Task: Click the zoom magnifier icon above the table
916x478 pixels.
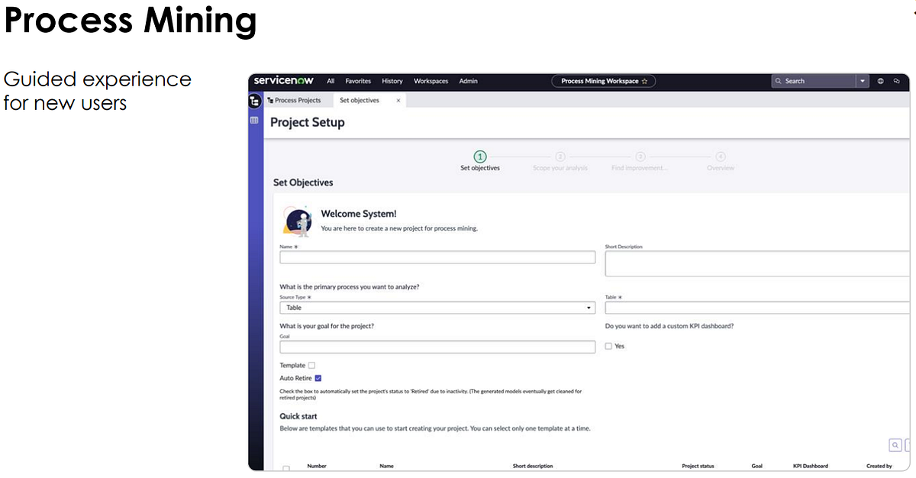Action: click(x=895, y=444)
